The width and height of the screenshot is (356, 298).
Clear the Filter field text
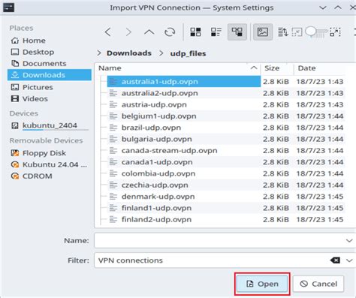pyautogui.click(x=335, y=260)
